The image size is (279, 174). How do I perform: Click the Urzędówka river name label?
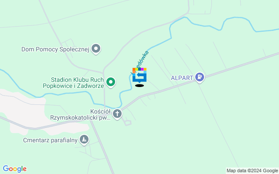pyautogui.click(x=140, y=61)
